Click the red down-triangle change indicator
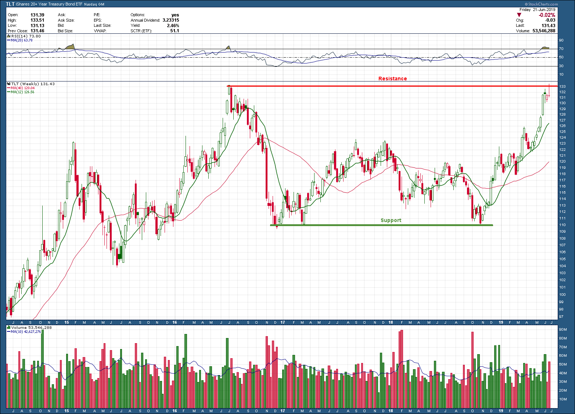This screenshot has width=575, height=414. (519, 15)
